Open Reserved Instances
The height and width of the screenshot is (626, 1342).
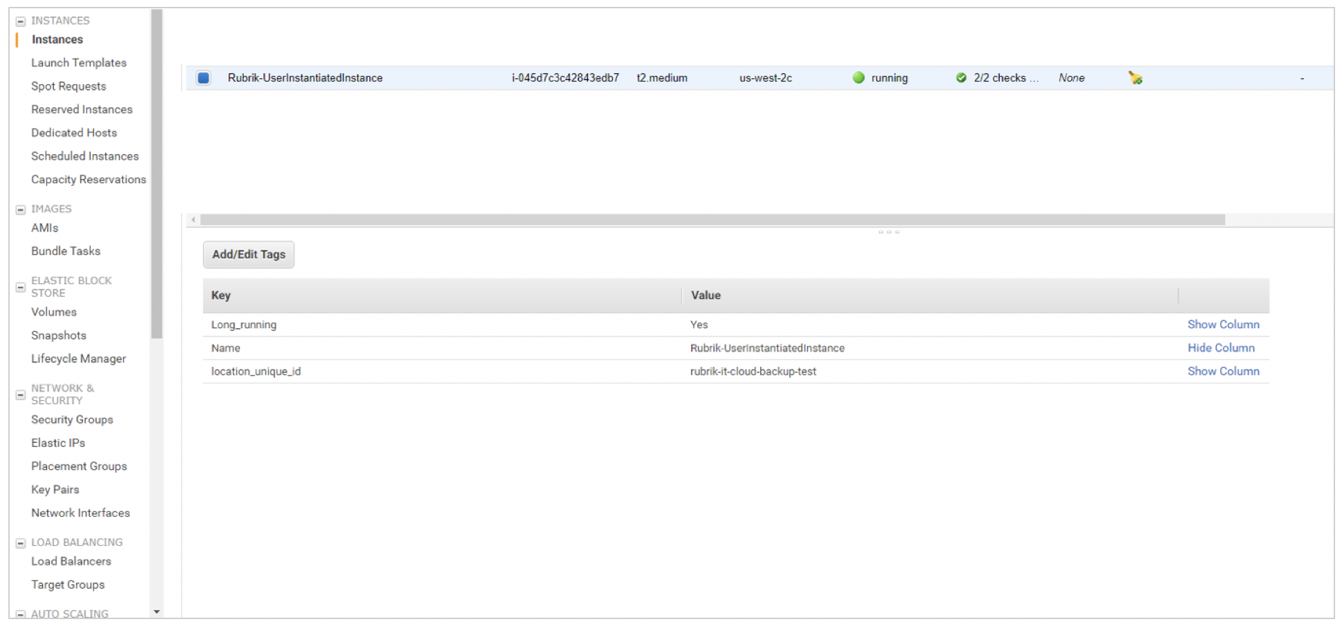pos(82,109)
